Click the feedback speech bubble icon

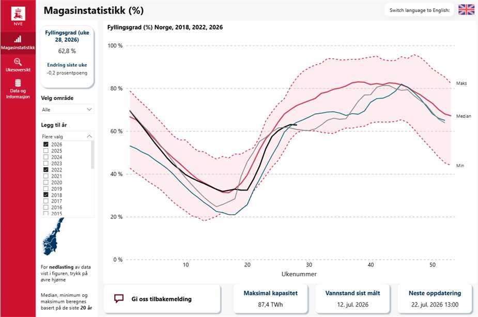[118, 298]
